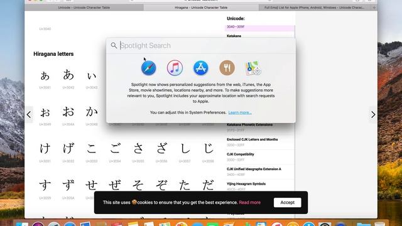
Task: Open Enclosed CJK Letters and Months block
Action: 252,139
